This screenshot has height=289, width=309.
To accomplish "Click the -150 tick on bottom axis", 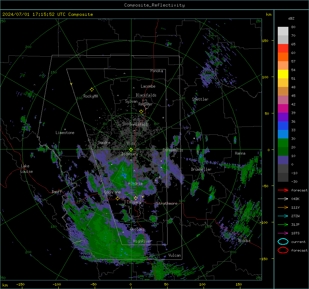I will tap(20, 284).
